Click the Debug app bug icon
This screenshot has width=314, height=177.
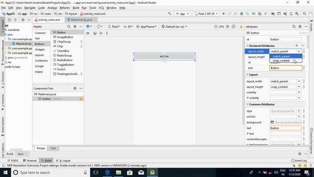(x=241, y=14)
